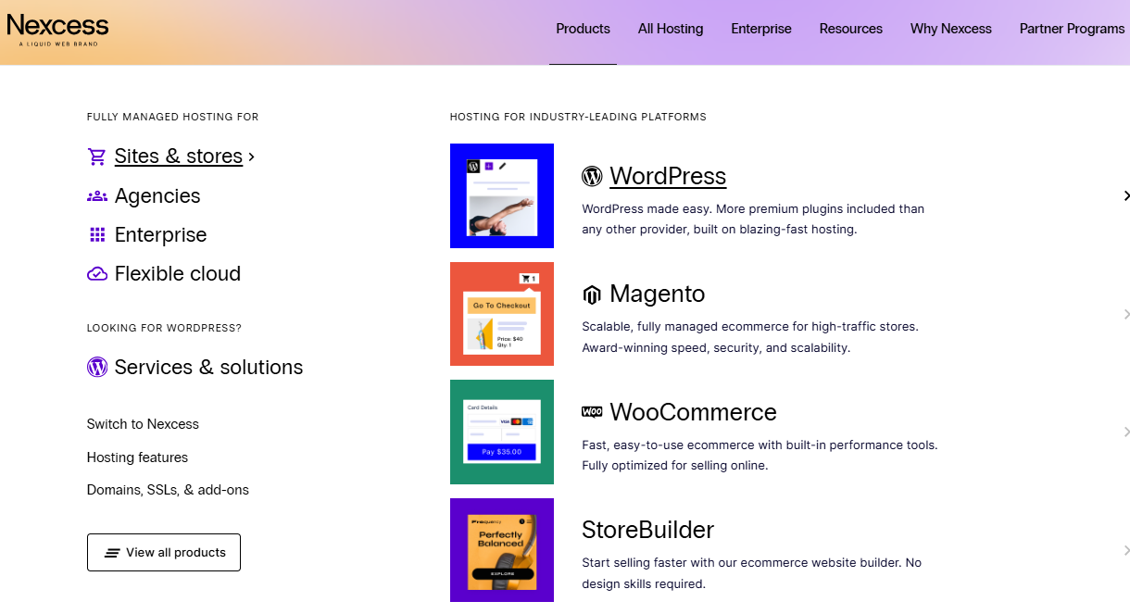Select Enterprise in the left hosting list
The height and width of the screenshot is (614, 1130).
coord(161,235)
